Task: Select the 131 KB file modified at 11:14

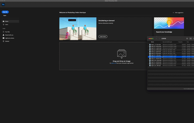Action: [171, 51]
